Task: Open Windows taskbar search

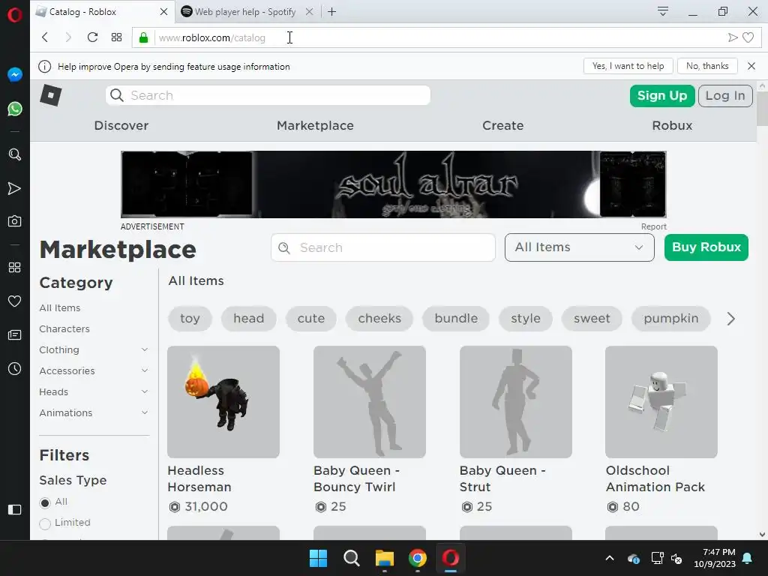Action: coord(352,558)
